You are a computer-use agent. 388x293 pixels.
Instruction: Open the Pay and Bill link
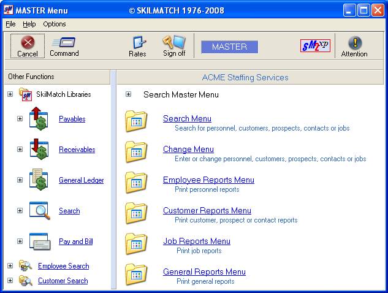coord(76,242)
